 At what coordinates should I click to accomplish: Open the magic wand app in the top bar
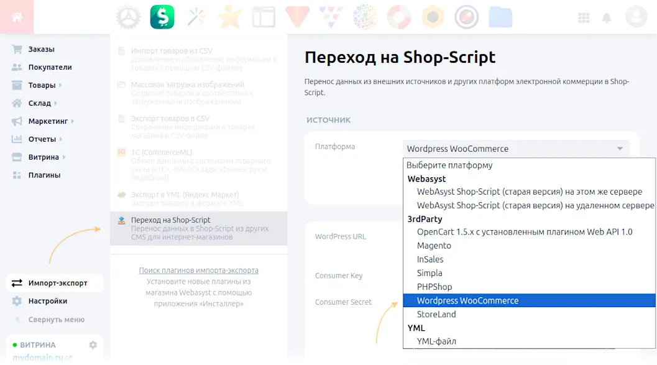196,17
